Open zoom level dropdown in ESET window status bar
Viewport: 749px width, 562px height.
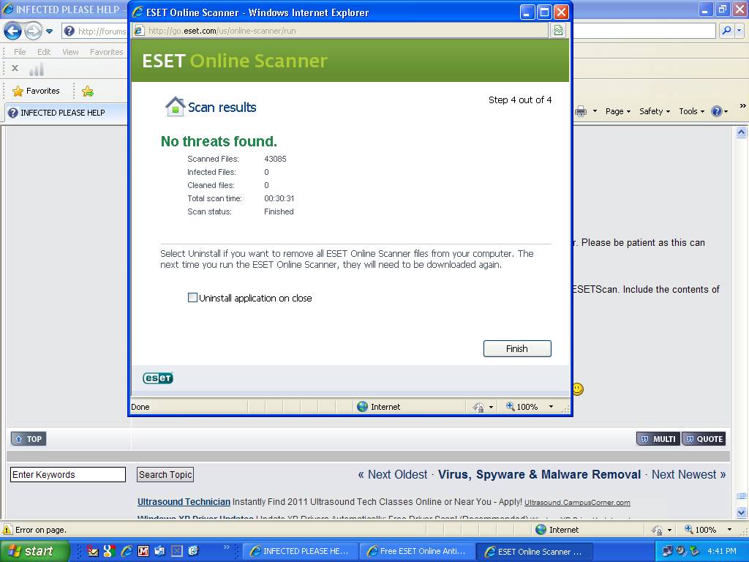tap(551, 407)
